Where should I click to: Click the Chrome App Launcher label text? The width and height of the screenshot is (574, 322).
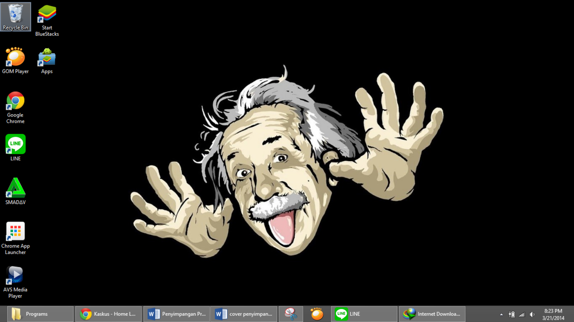[15, 249]
